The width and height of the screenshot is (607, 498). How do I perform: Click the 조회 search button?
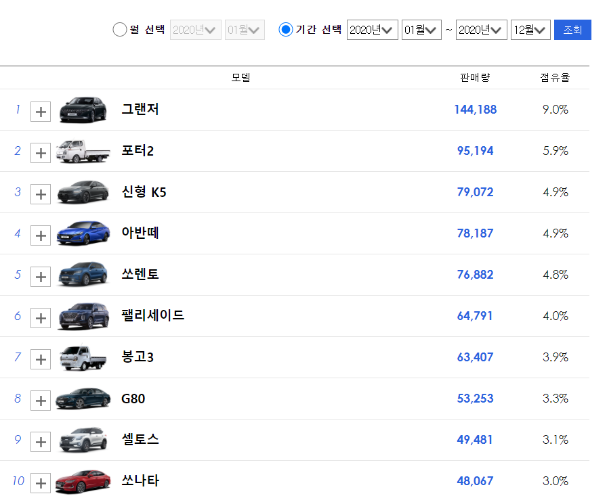coord(572,30)
